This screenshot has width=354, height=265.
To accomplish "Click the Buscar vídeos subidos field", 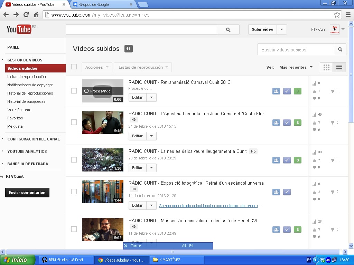I will coord(296,50).
